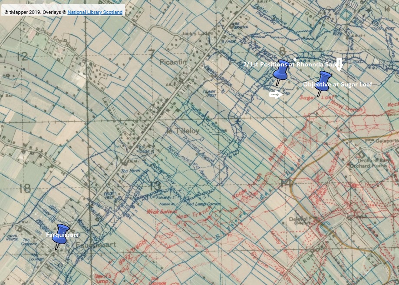The image size is (399, 285).
Task: Click the Farquissart blue pushpin marker
Action: [x=60, y=237]
